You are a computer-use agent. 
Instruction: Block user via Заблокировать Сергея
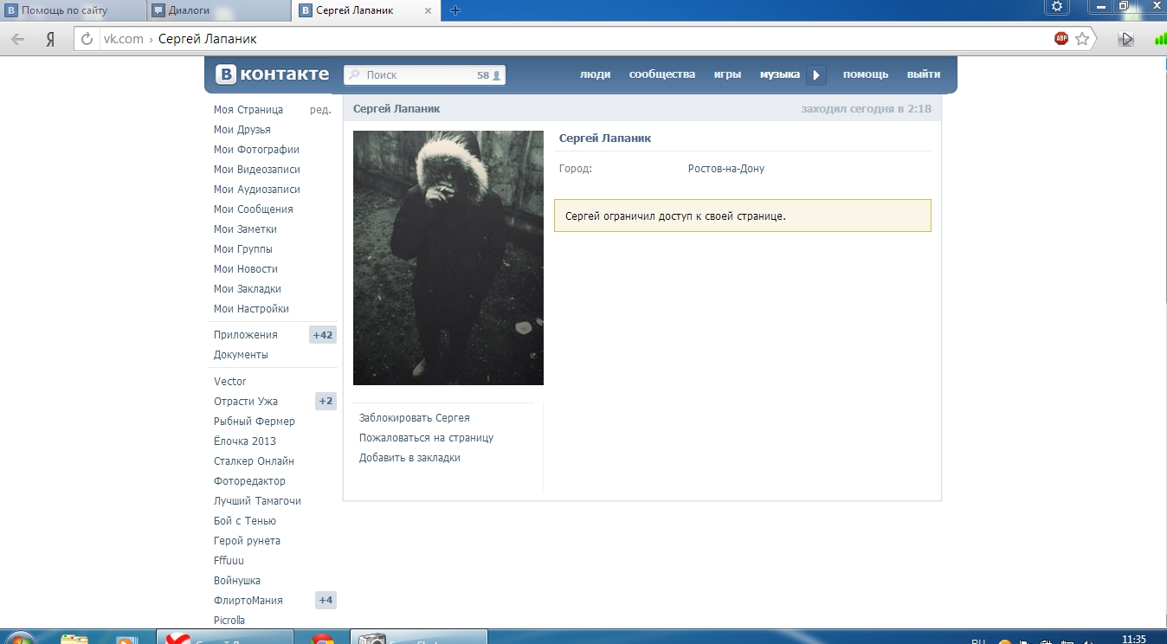pos(415,418)
